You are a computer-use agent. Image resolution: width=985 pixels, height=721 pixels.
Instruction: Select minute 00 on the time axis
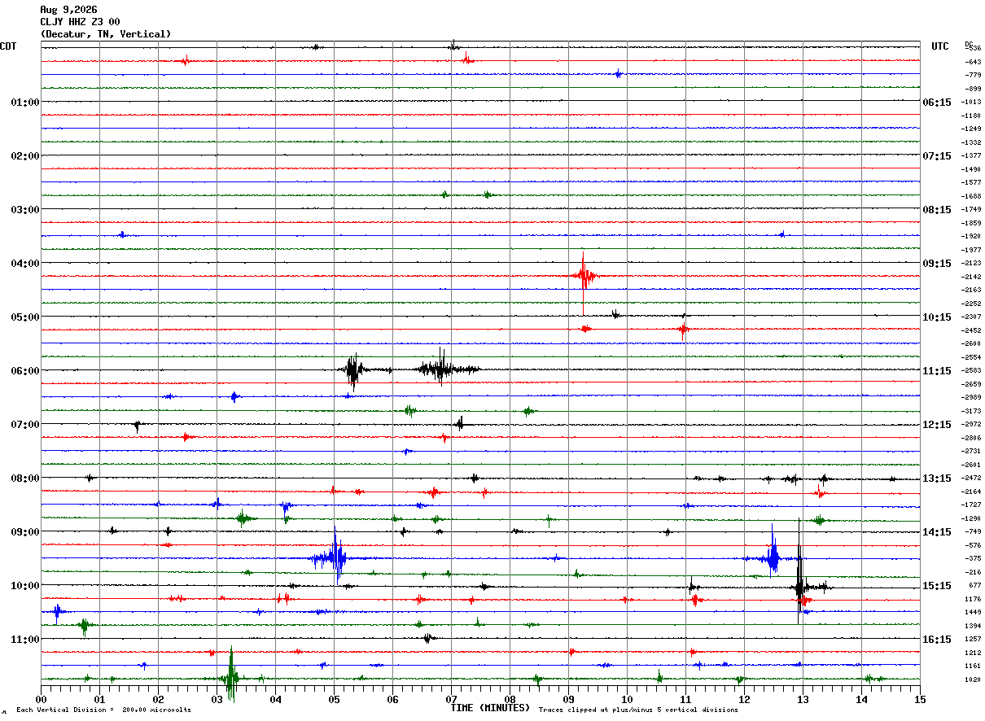tap(41, 699)
